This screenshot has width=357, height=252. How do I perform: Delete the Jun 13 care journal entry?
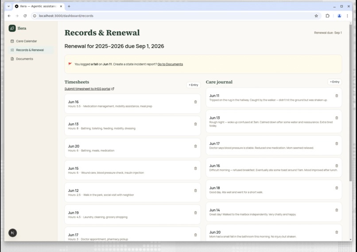pos(337,118)
